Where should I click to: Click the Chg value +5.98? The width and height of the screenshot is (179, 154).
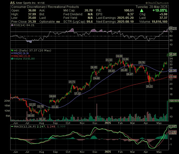click(163, 14)
